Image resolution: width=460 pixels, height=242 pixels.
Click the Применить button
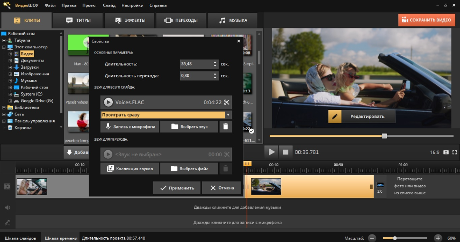176,188
